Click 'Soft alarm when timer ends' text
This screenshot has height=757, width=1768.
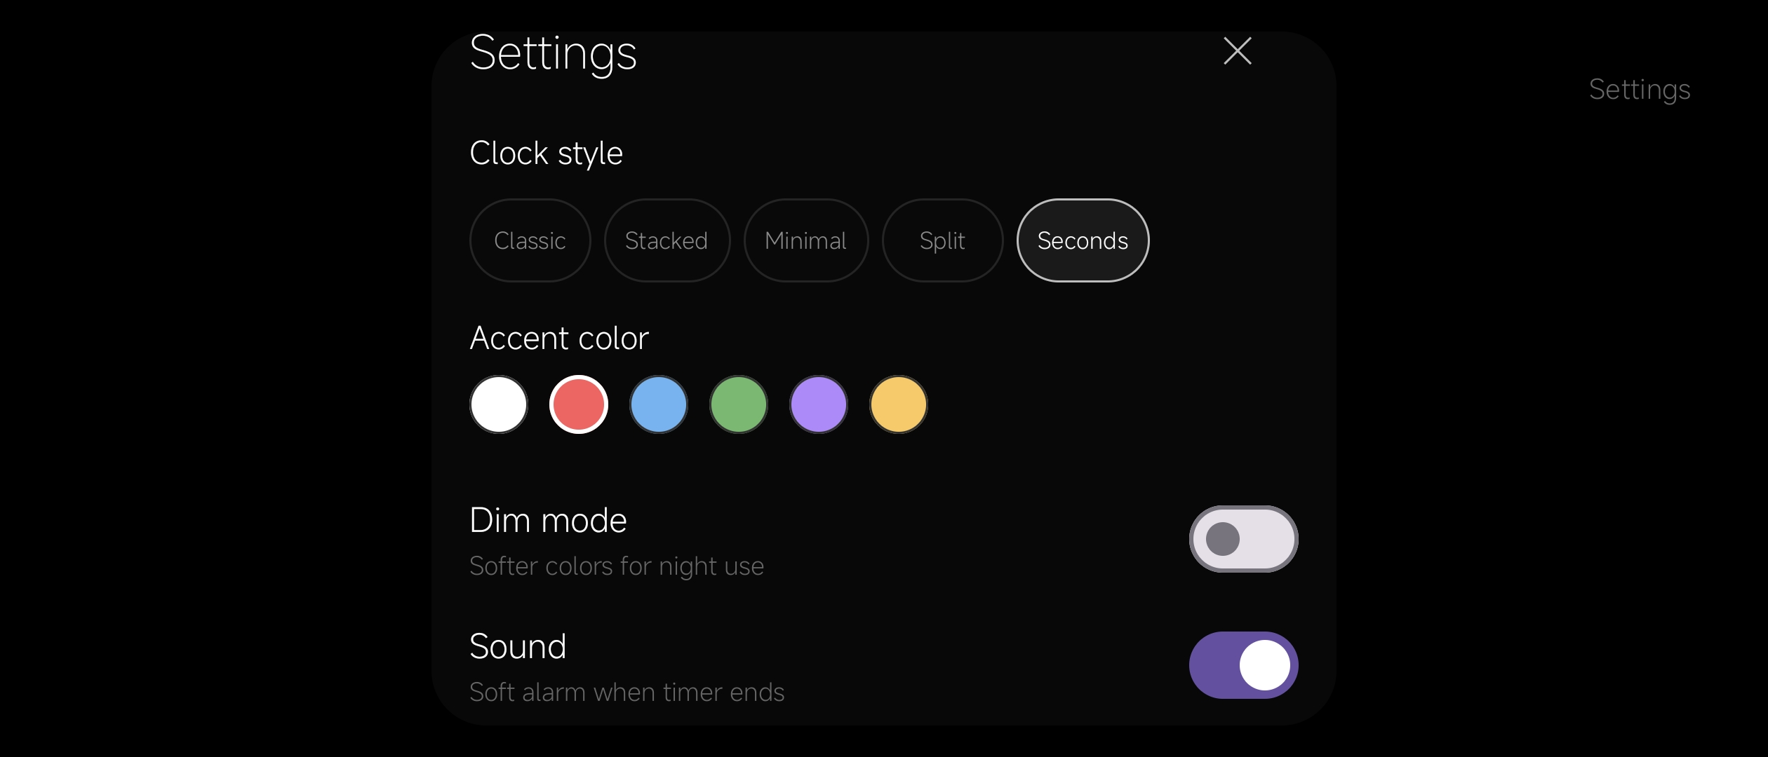tap(627, 692)
